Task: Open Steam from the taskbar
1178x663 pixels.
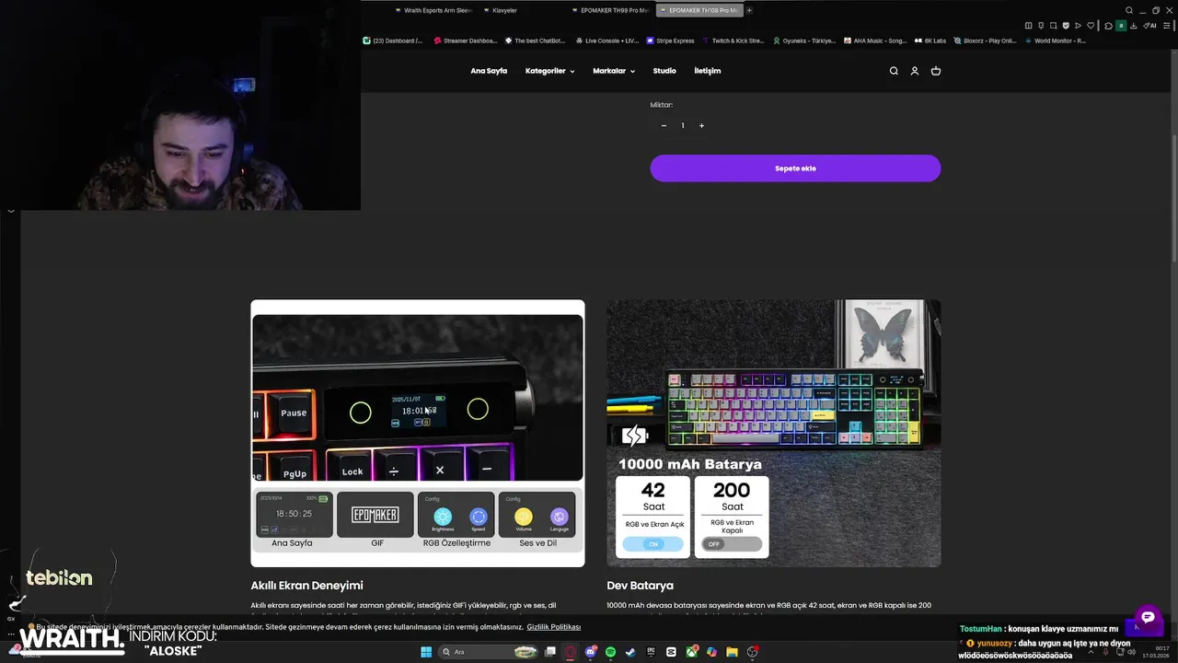Action: 630,652
